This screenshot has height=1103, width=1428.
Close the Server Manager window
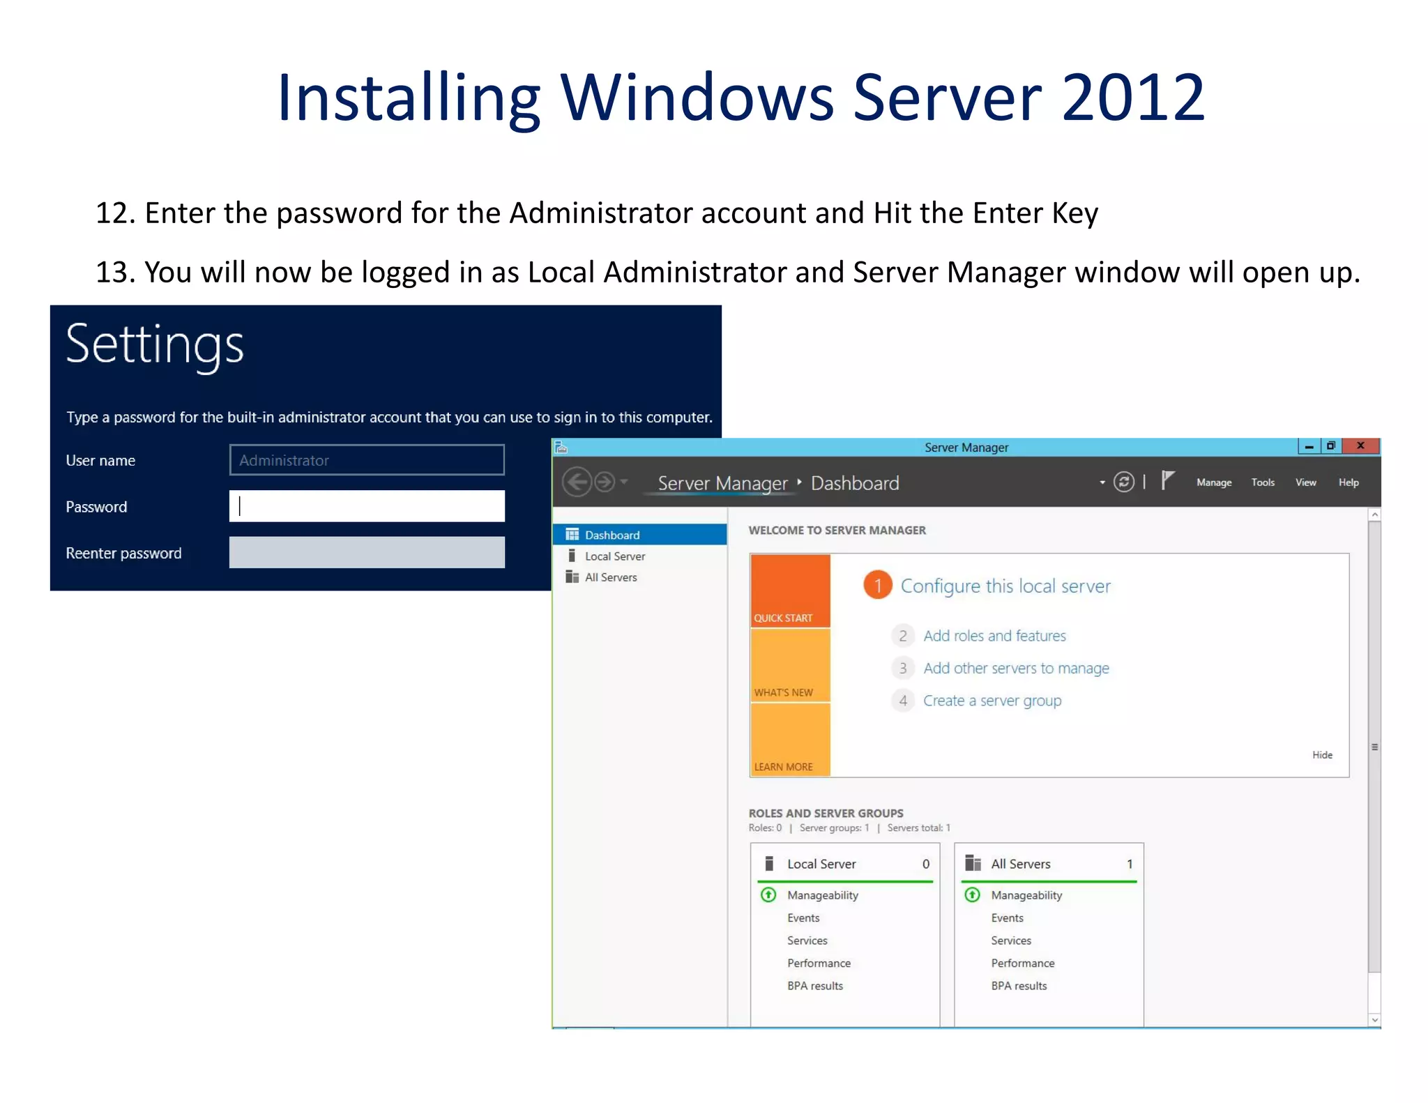[x=1360, y=446]
